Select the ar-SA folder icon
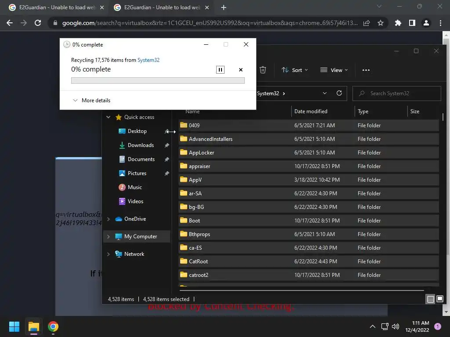This screenshot has height=337, width=450. tap(184, 193)
